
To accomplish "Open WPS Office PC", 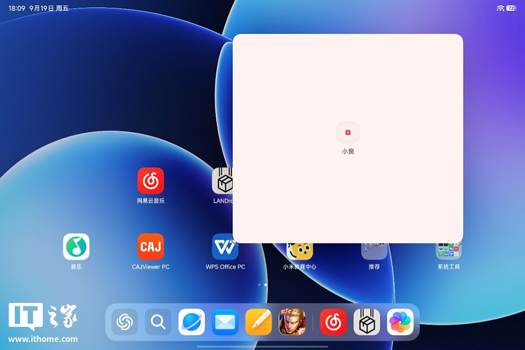I will tap(225, 247).
